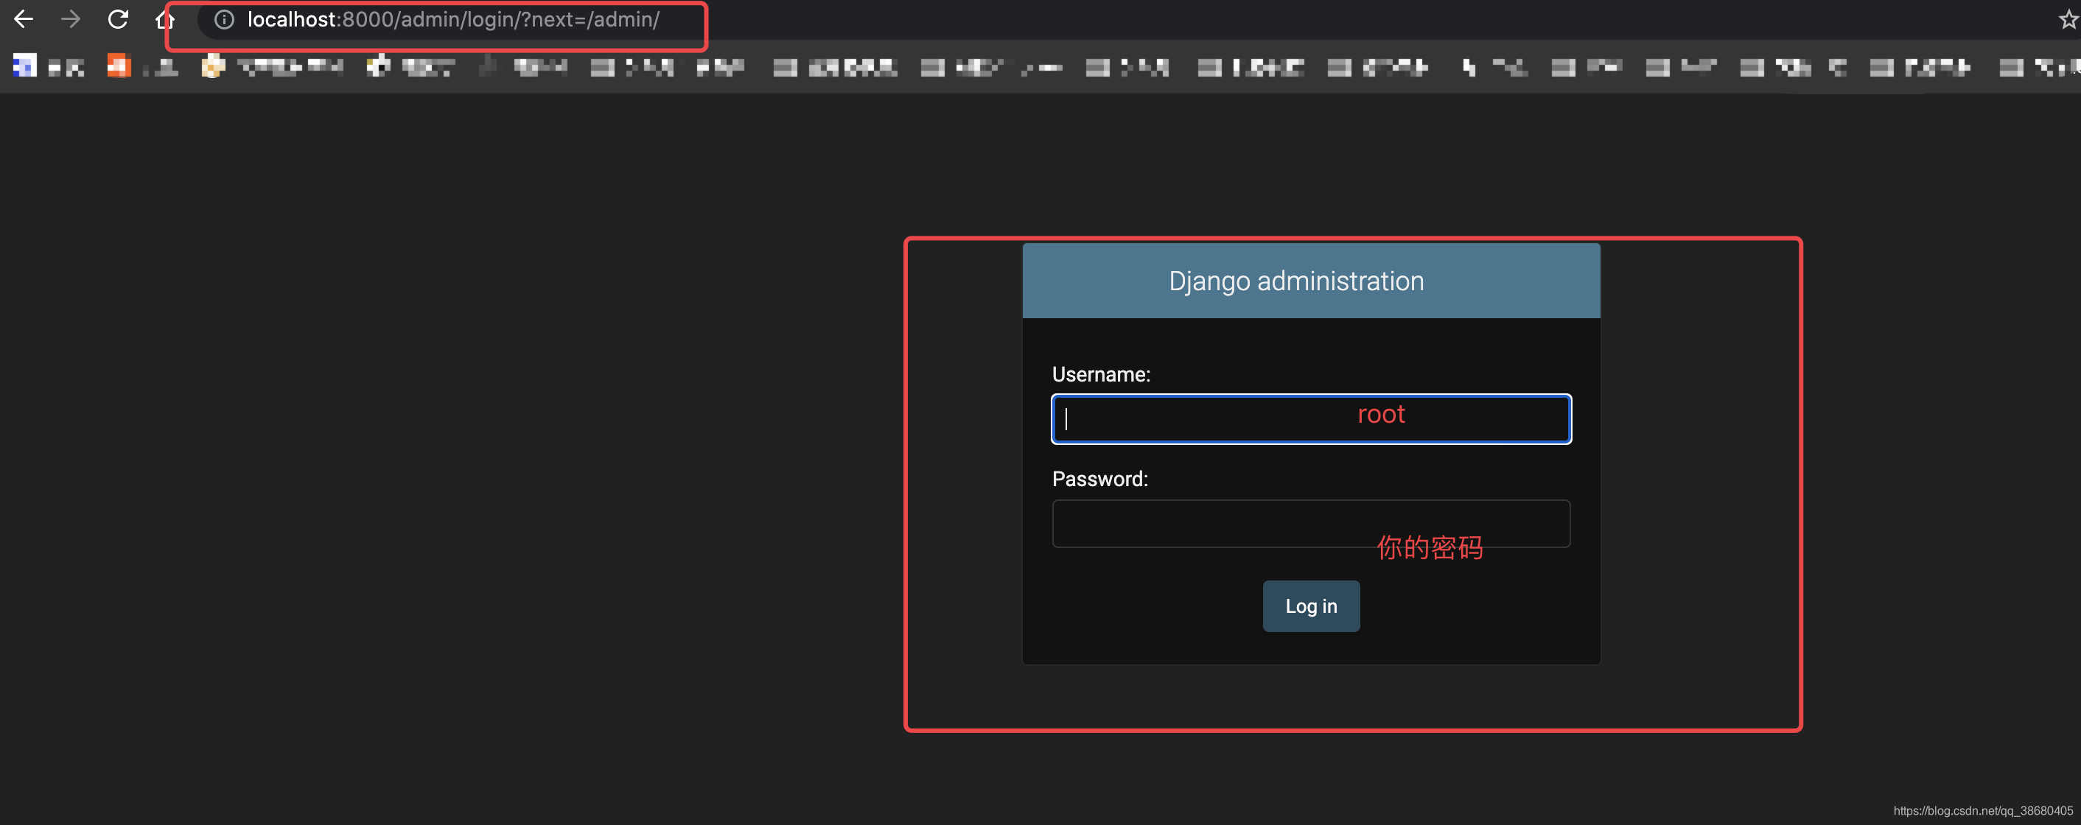Open the browser home page icon
Image resolution: width=2081 pixels, height=825 pixels.
click(164, 19)
